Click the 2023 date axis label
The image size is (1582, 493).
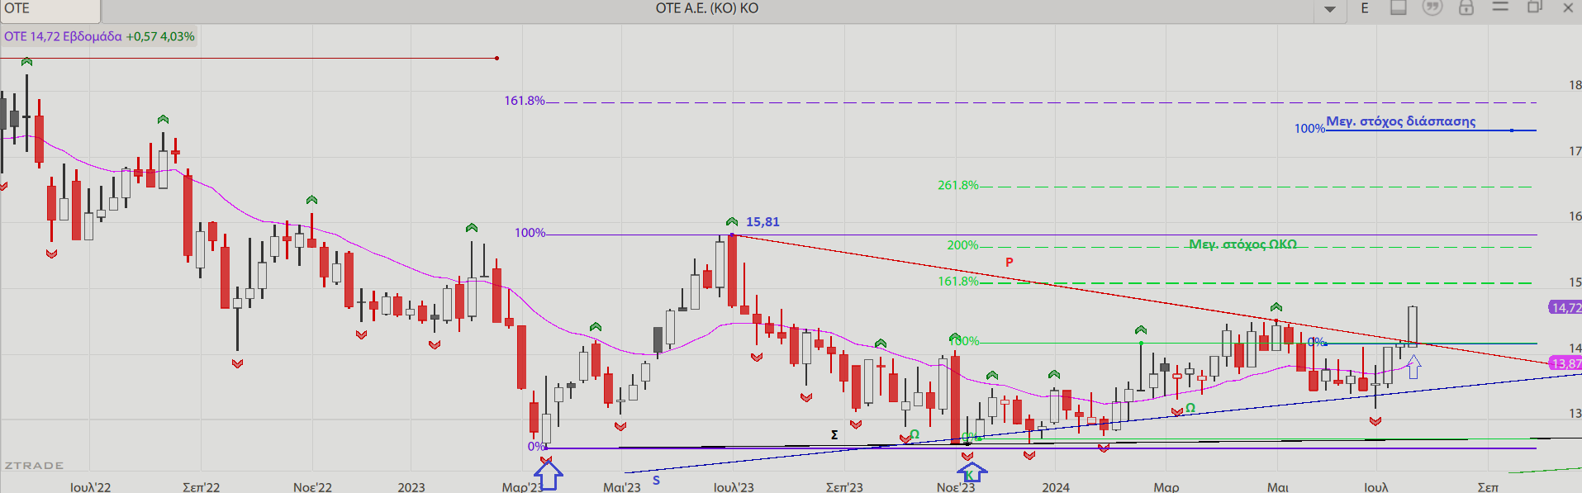[411, 487]
